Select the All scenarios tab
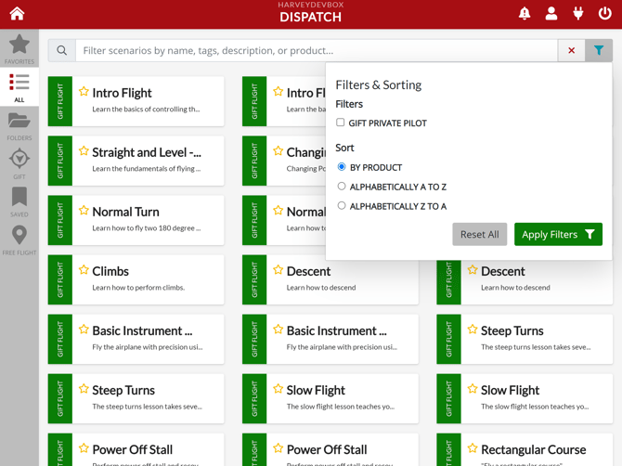Screen dimensions: 622x466 click(19, 87)
